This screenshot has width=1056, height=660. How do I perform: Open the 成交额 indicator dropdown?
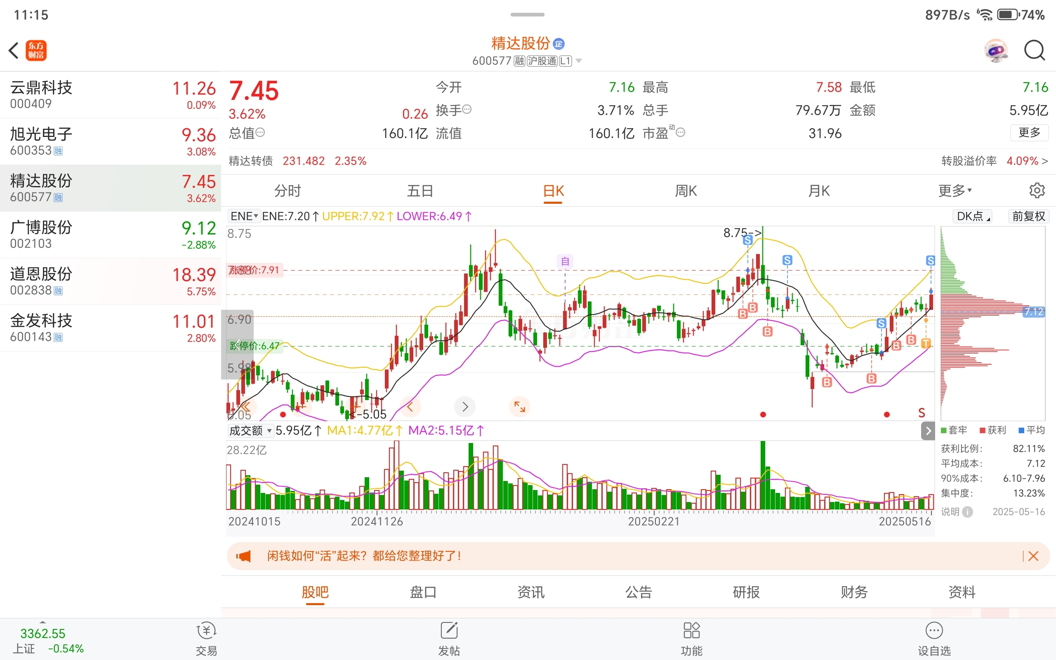250,431
